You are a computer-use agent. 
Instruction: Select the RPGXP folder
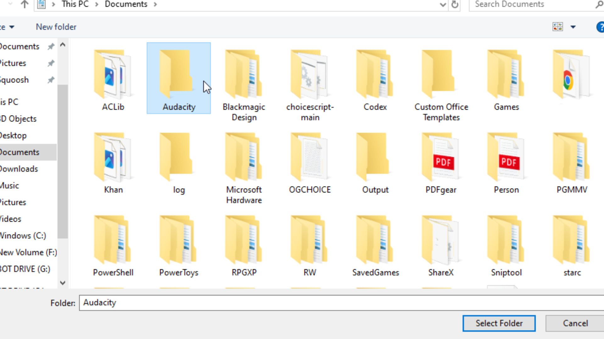coord(244,246)
